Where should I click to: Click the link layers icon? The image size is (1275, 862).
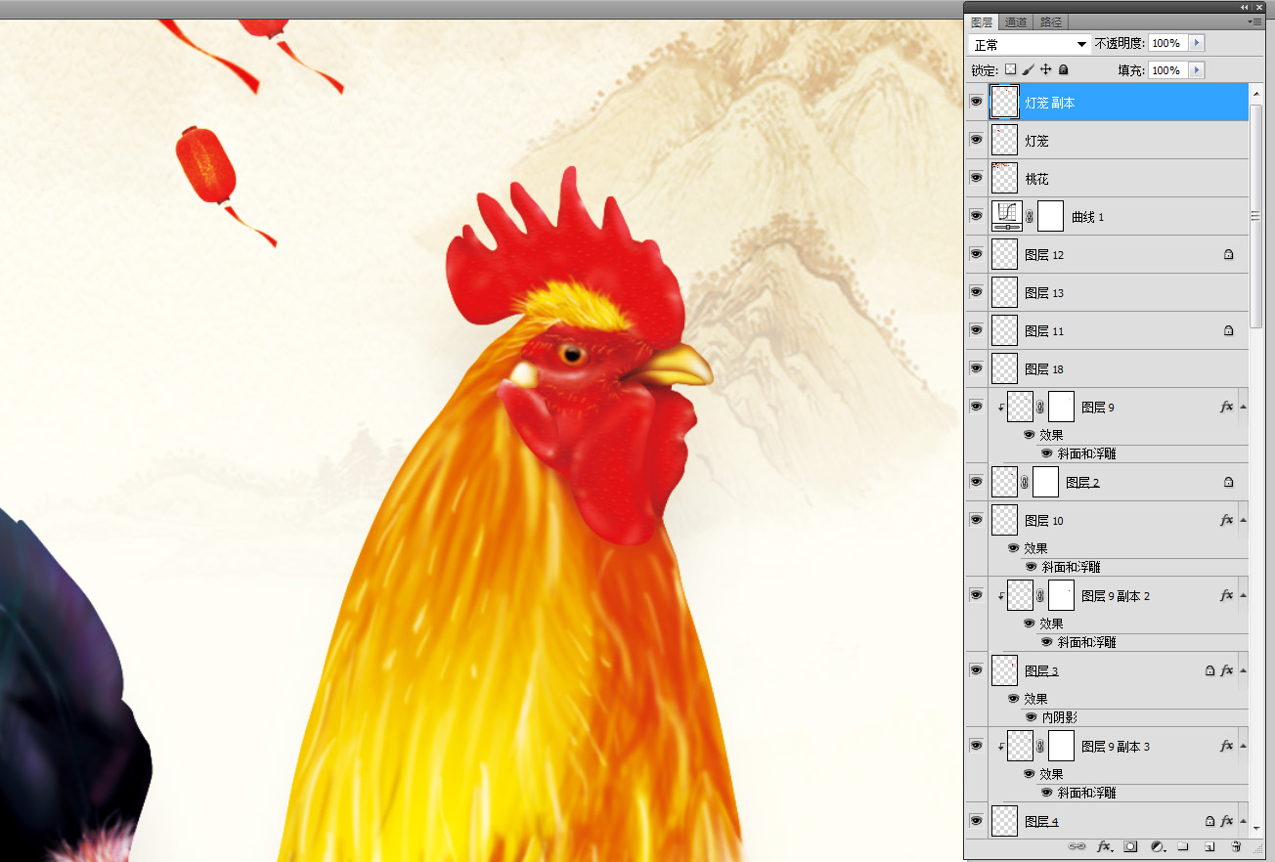1077,846
